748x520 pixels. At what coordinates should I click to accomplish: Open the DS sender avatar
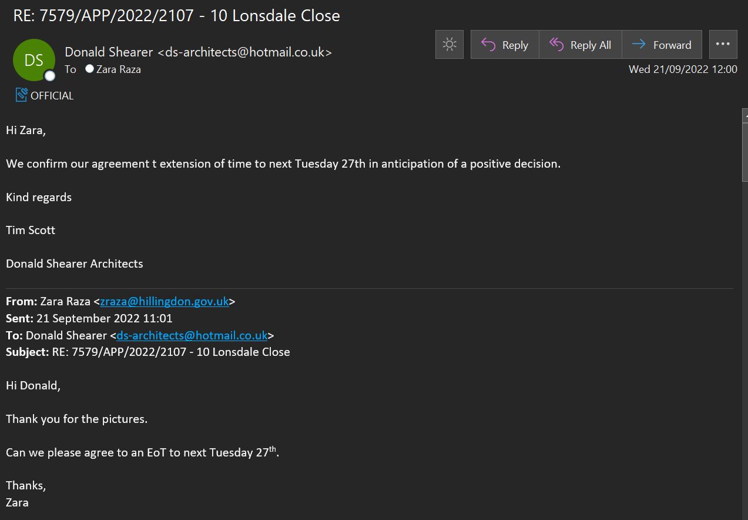tap(33, 59)
